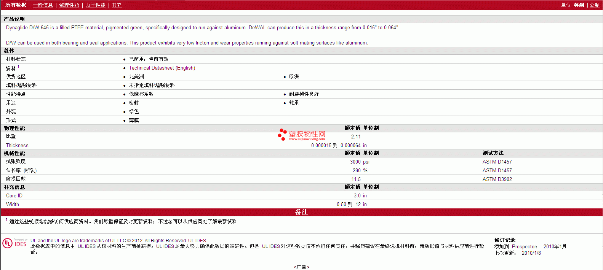
Task: Select the 所有数据 tab
Action: click(x=16, y=5)
